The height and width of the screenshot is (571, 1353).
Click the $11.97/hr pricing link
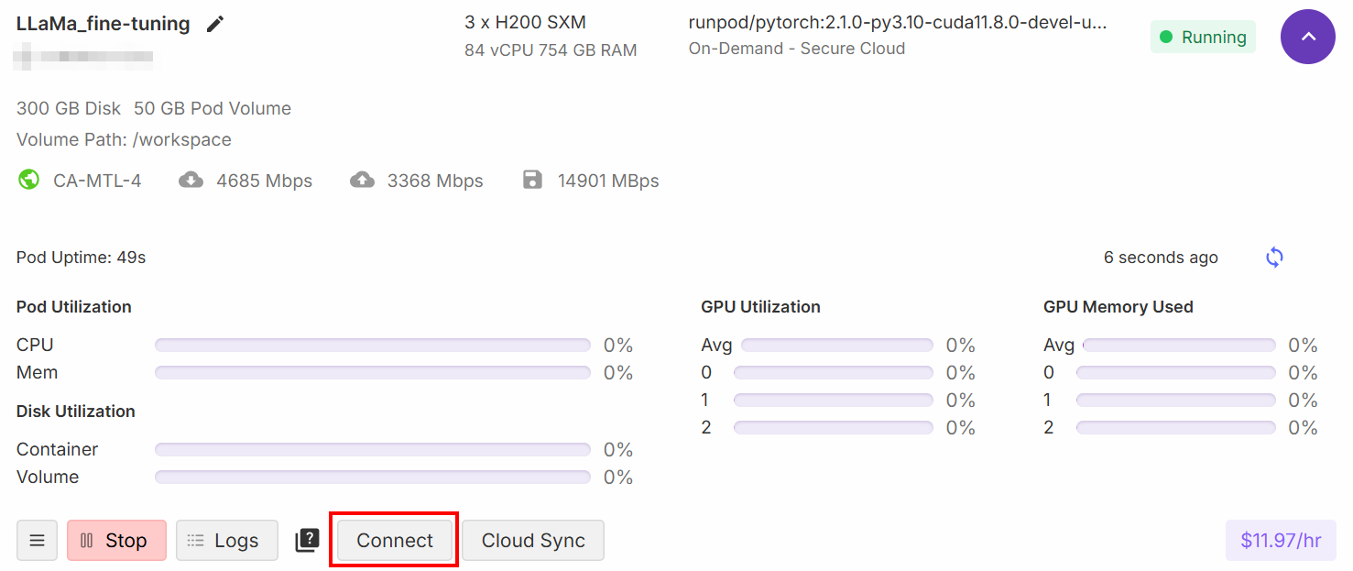tap(1281, 540)
